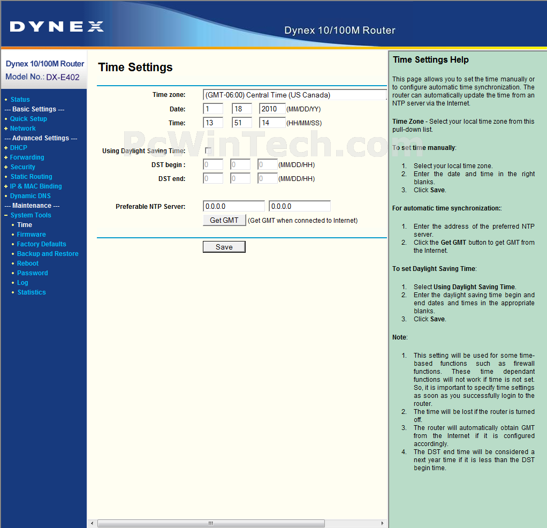Click the Time Settings page heading
Image resolution: width=547 pixels, height=528 pixels.
135,67
